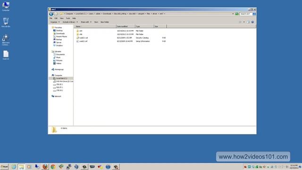
Task: Show the preview pane via toolbar icon
Action: (248, 22)
